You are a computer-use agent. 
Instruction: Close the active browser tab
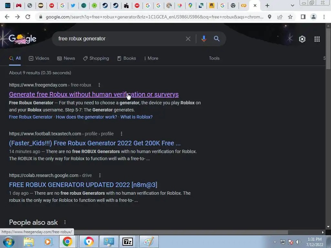coord(255,5)
